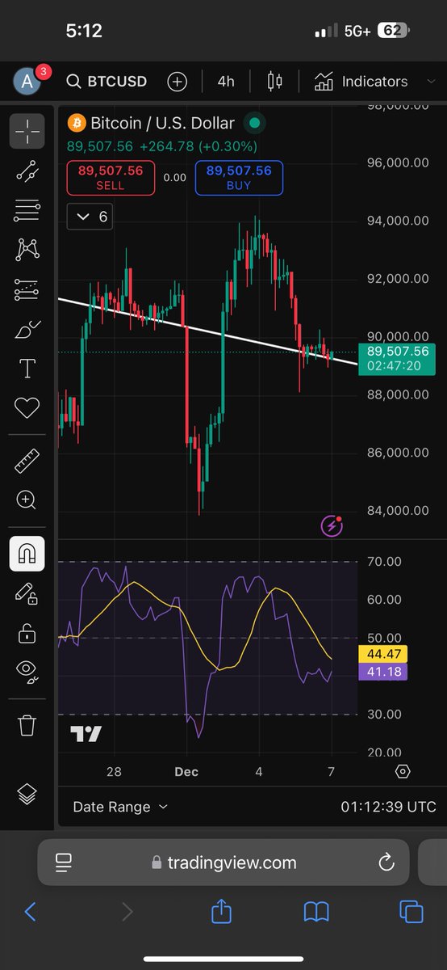
Task: Open the TradingView logo on the chart
Action: [86, 734]
